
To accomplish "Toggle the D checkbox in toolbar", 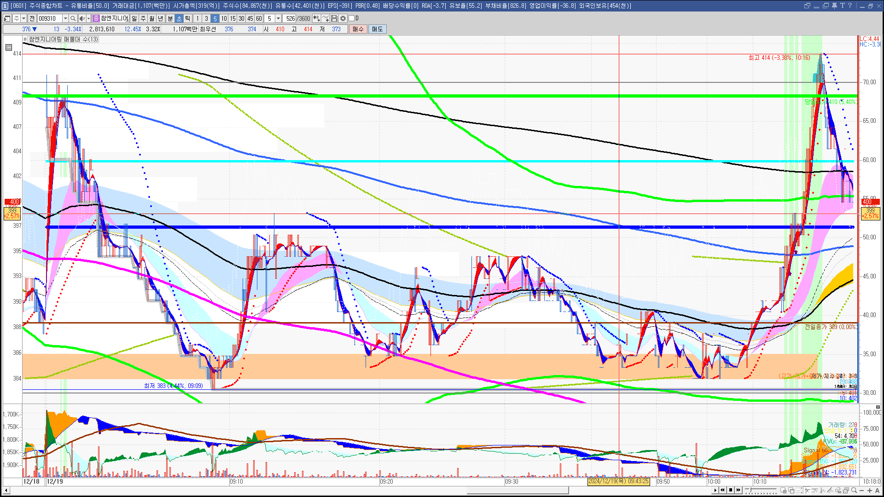I will click(x=352, y=18).
